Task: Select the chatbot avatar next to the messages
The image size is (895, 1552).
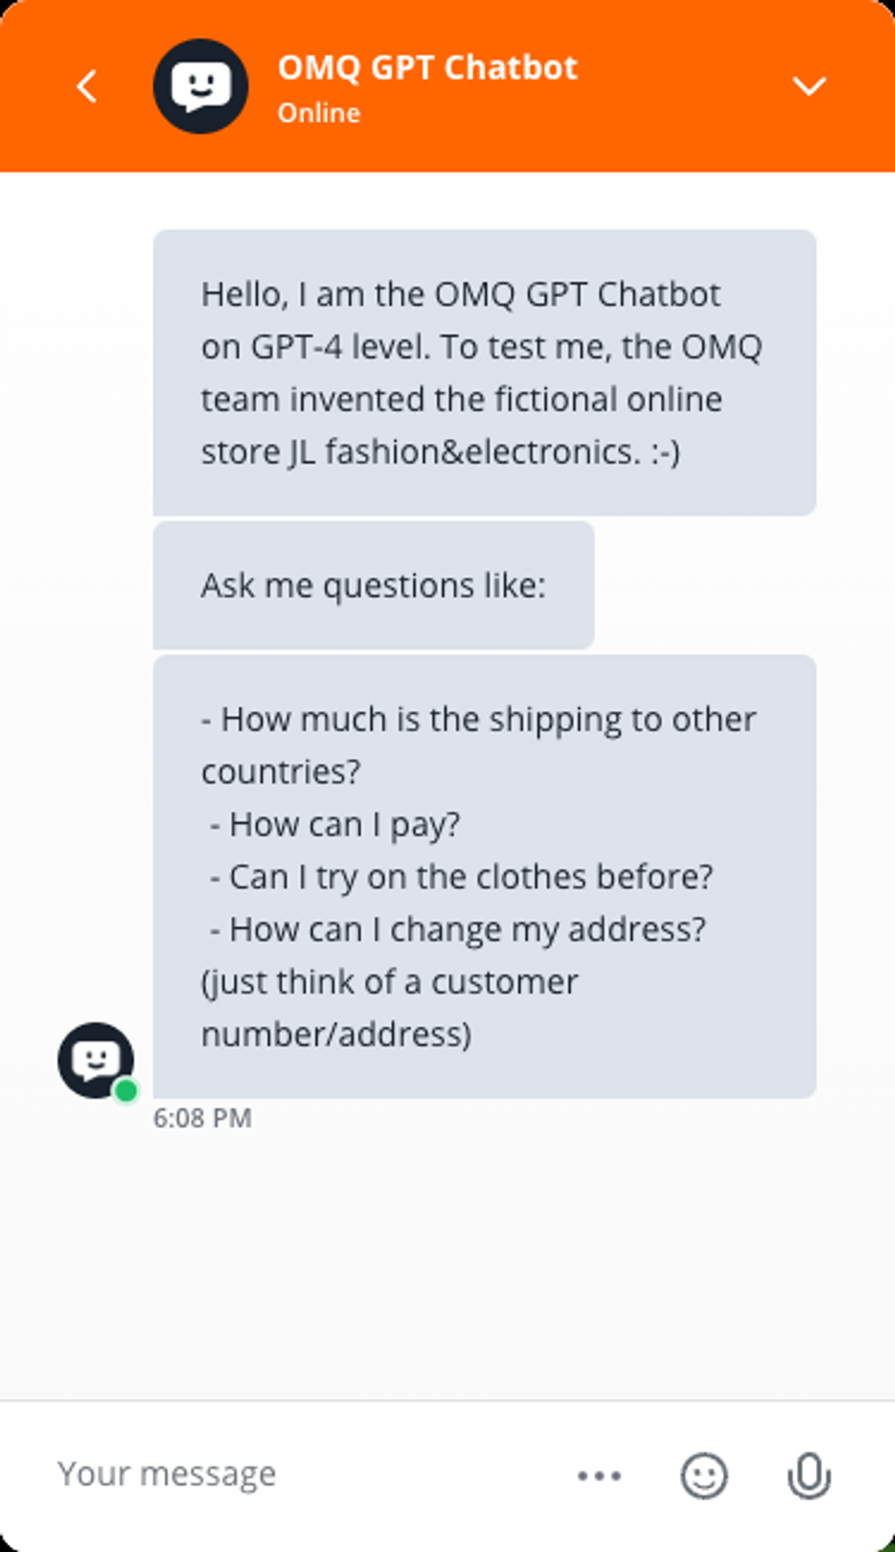Action: pyautogui.click(x=95, y=1060)
